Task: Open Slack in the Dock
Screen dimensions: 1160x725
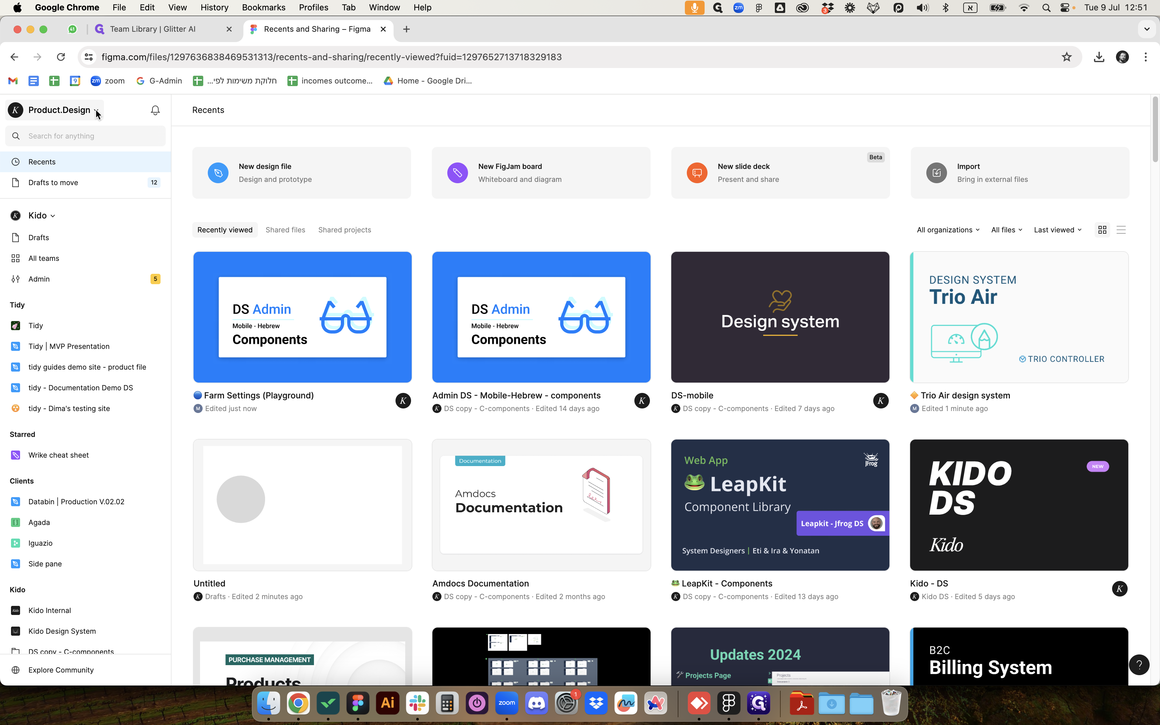Action: [x=417, y=703]
